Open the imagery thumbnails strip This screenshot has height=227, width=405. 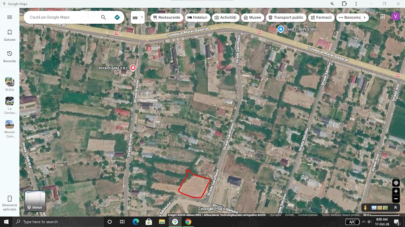click(x=379, y=208)
